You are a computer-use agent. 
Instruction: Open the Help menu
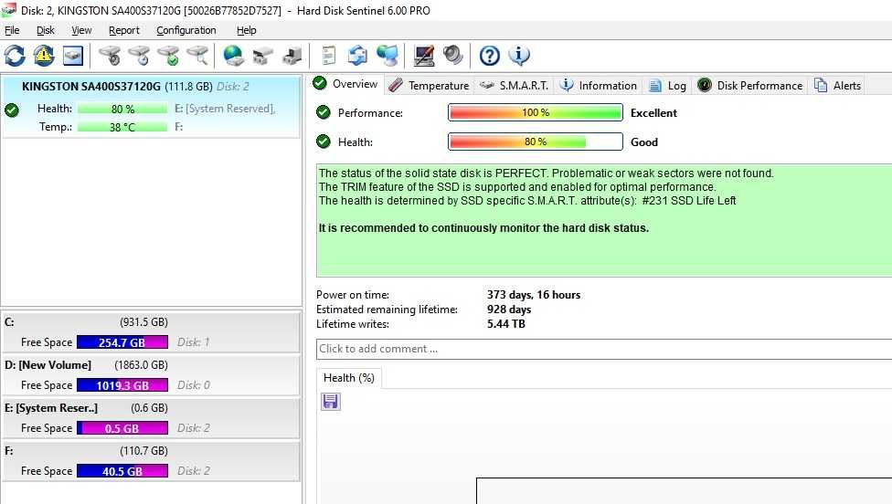[x=247, y=30]
